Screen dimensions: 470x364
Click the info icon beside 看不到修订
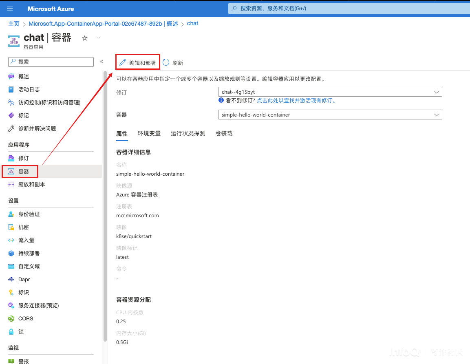[221, 100]
